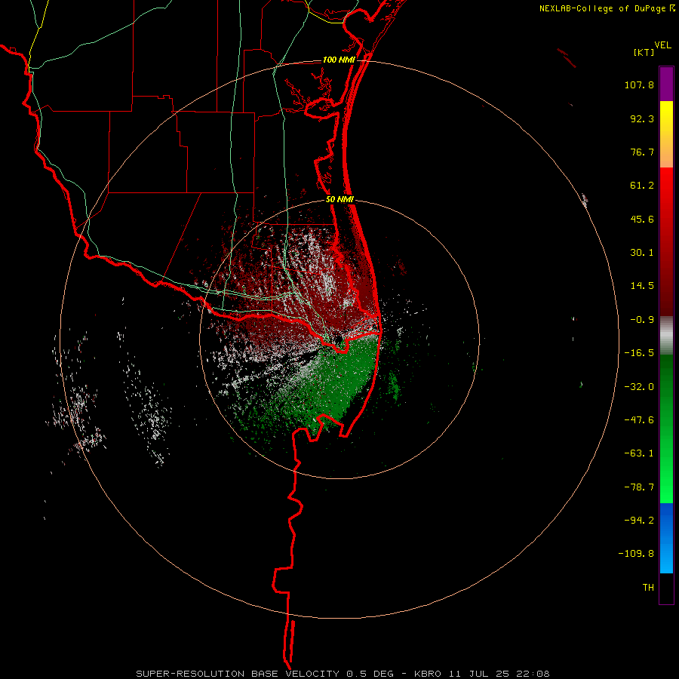The width and height of the screenshot is (679, 679).
Task: Click the TH legend label
Action: click(648, 588)
